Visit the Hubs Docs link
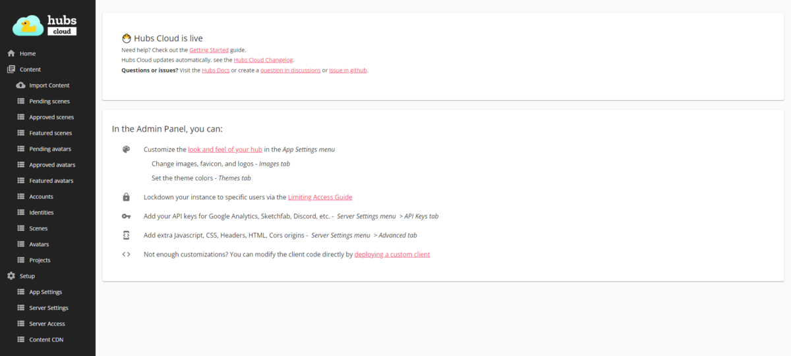Viewport: 791px width, 356px height. pos(216,70)
